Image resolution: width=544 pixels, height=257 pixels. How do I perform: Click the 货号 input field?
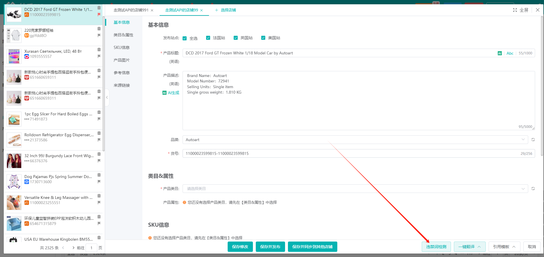point(359,153)
